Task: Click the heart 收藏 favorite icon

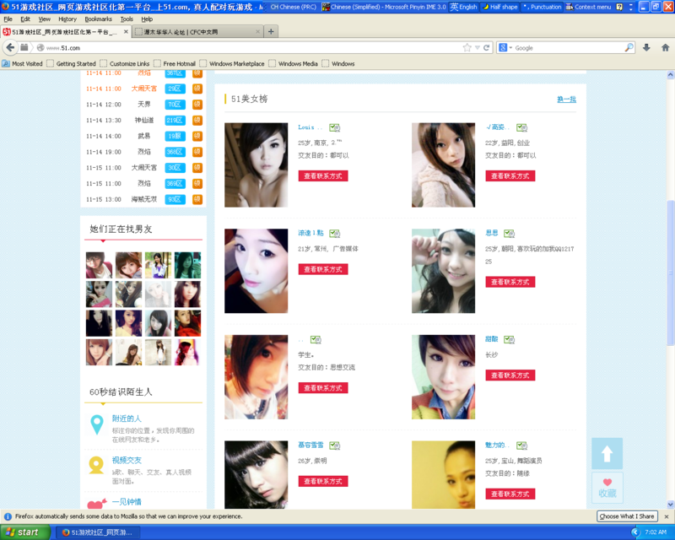Action: pos(607,487)
